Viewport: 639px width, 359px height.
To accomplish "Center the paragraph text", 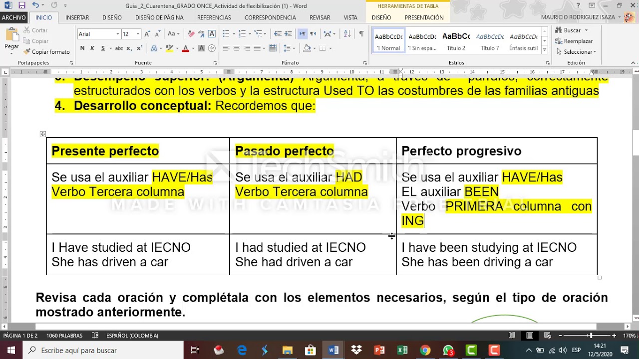I will [236, 48].
